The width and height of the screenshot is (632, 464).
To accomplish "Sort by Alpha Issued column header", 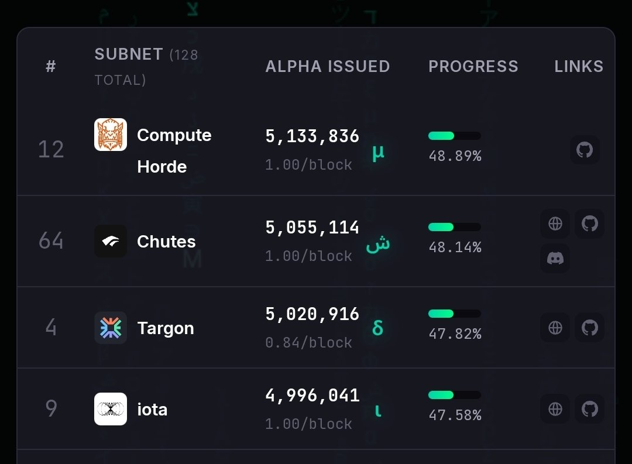I will coord(327,67).
